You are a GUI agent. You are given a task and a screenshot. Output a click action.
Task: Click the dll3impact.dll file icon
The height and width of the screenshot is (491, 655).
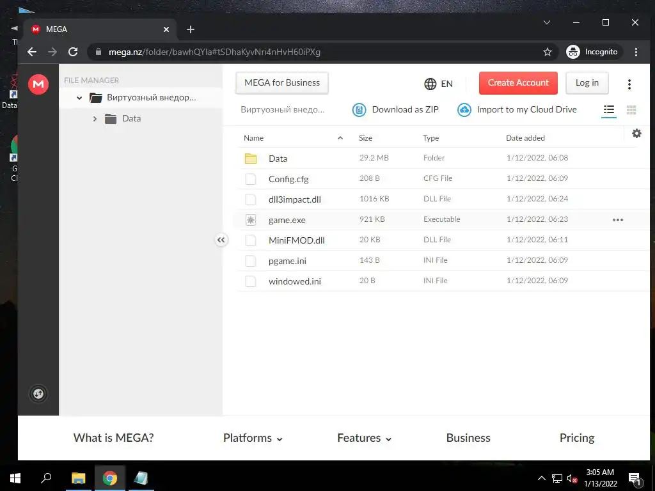(251, 199)
